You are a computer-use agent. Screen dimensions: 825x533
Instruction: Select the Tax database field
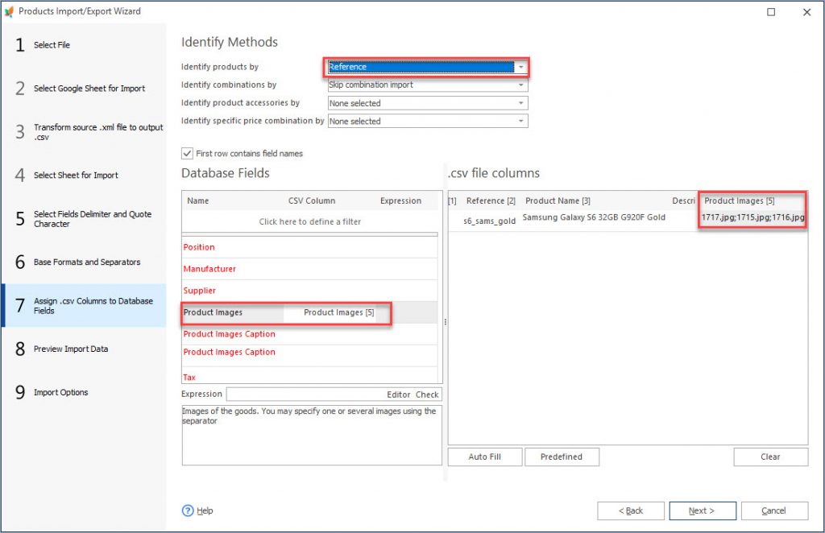(189, 377)
